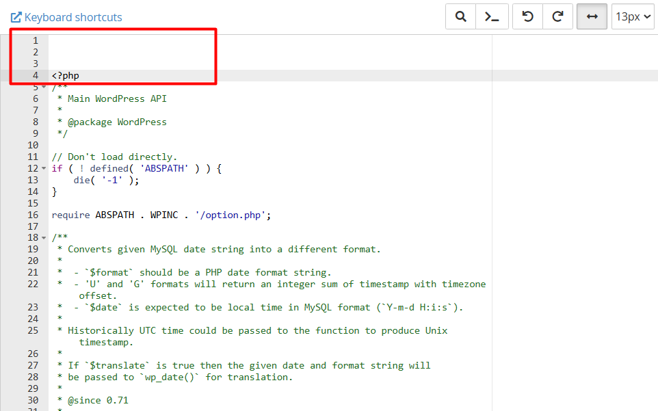The height and width of the screenshot is (411, 658).
Task: Click line number 4 in the gutter
Action: coord(35,75)
